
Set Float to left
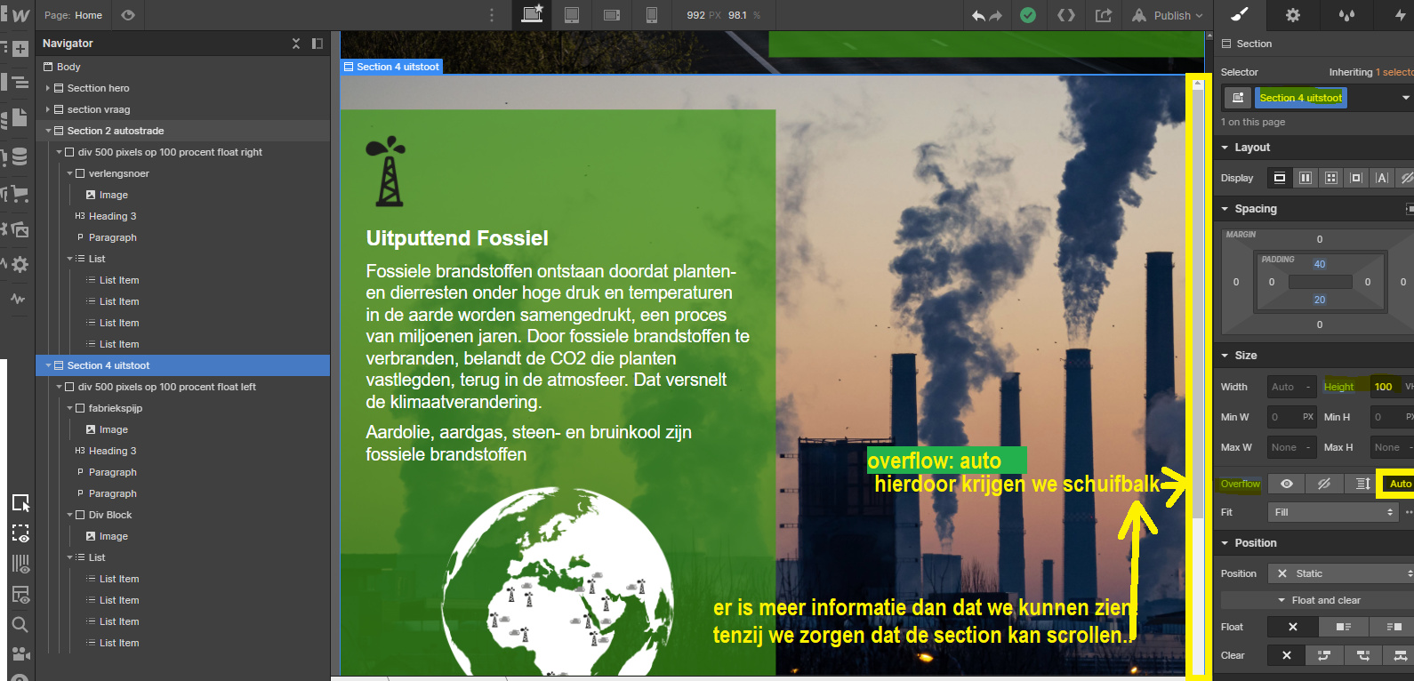pos(1344,627)
